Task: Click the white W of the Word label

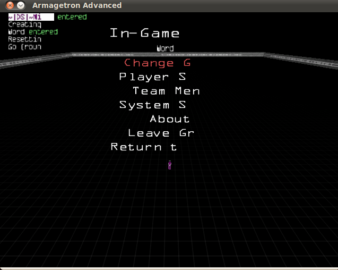Action: 159,49
